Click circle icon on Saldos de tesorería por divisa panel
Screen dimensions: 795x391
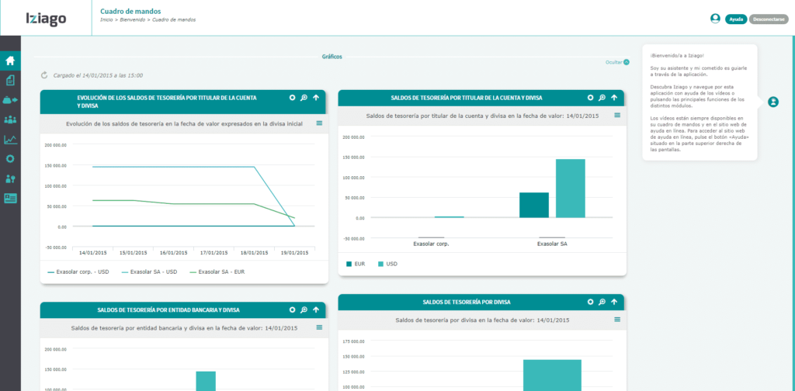(590, 302)
